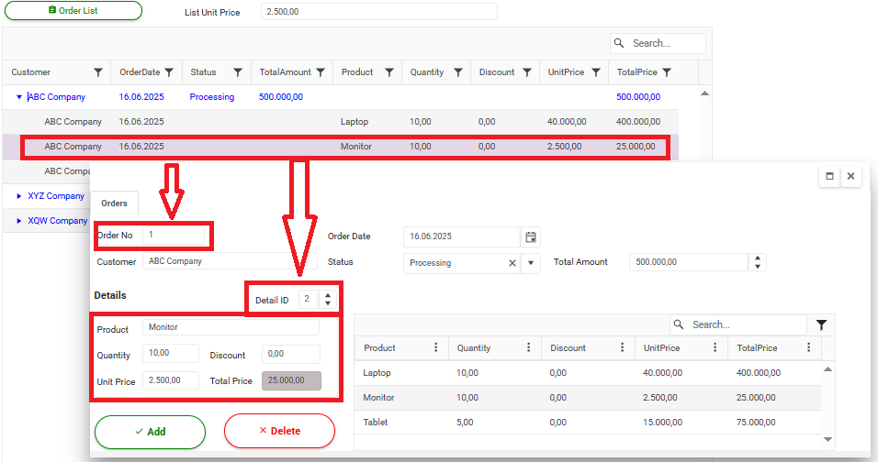Click the Order List button
Image resolution: width=878 pixels, height=462 pixels.
tap(73, 11)
